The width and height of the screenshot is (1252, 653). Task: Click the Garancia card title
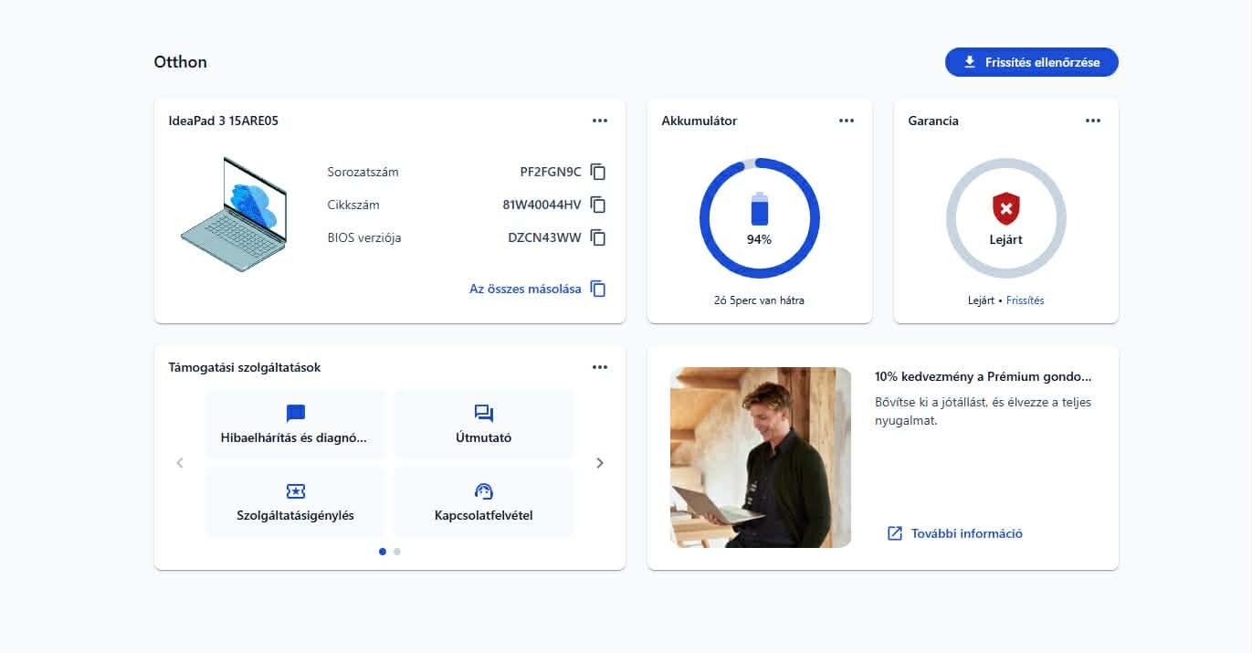click(x=933, y=121)
